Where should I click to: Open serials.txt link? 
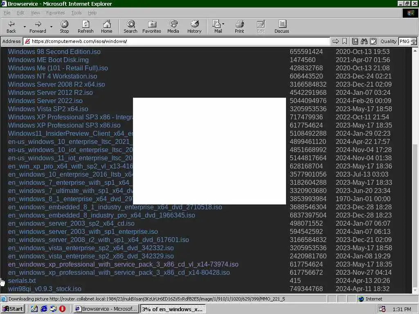[22, 281]
